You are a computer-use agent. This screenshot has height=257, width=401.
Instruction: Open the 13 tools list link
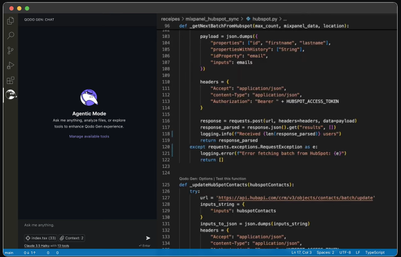coord(63,245)
